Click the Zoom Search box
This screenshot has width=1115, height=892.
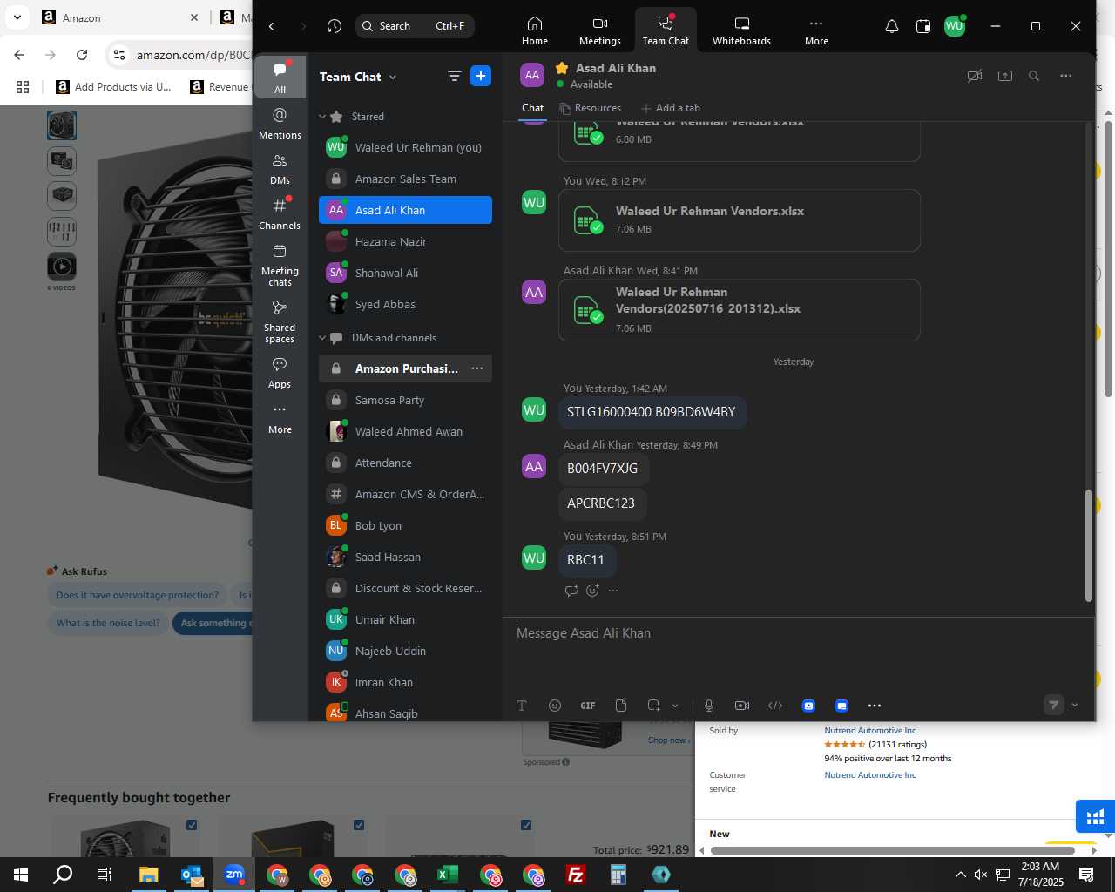click(x=415, y=26)
